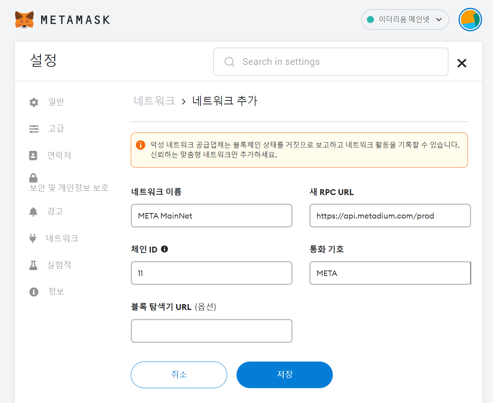Click the green network status dot
Image resolution: width=493 pixels, height=403 pixels.
370,20
